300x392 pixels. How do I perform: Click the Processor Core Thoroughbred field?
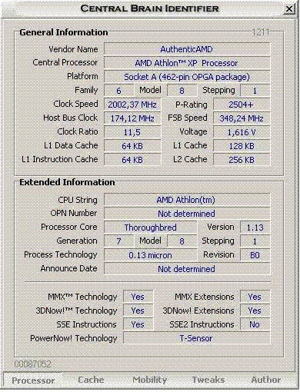click(151, 228)
